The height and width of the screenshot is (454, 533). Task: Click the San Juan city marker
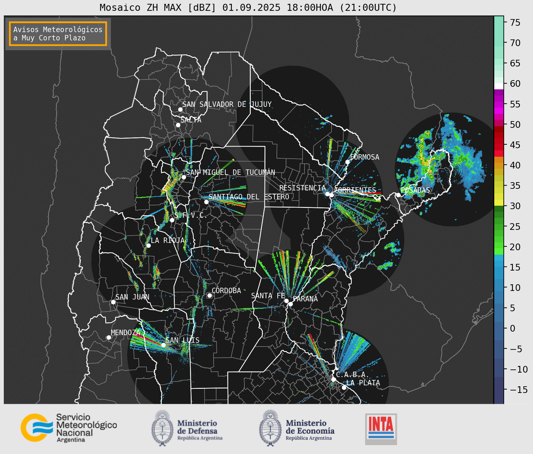113,302
